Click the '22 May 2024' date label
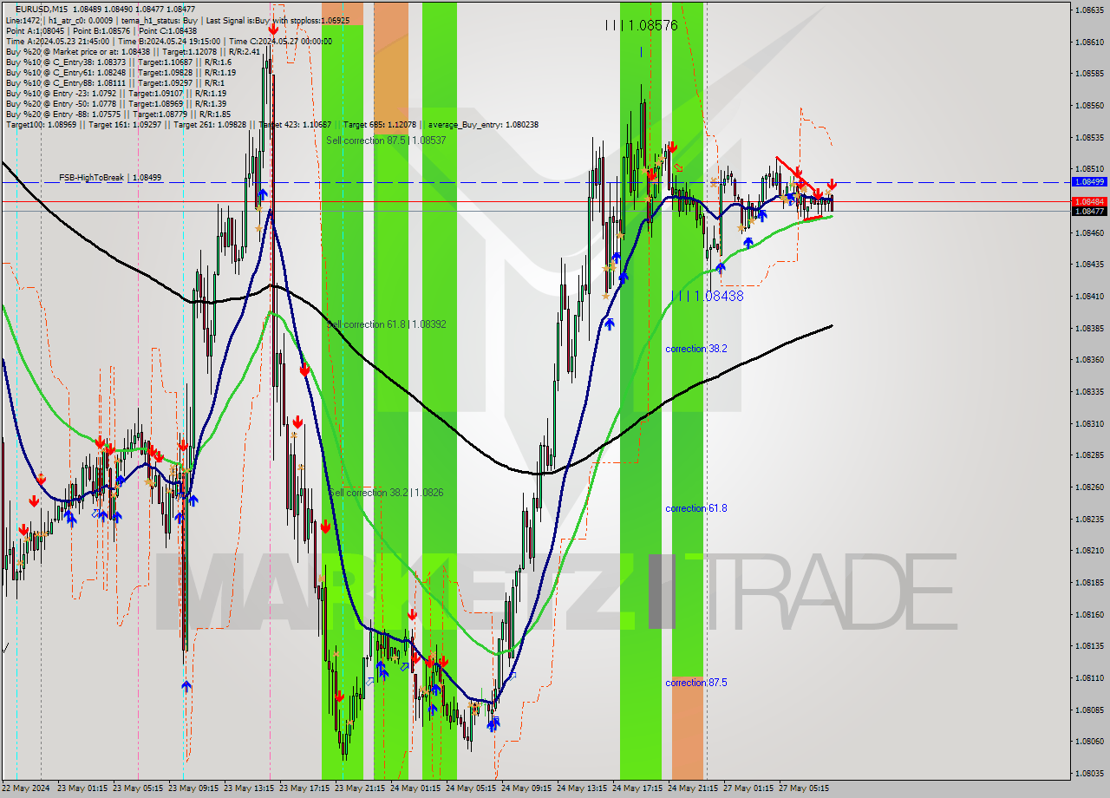The height and width of the screenshot is (798, 1110). (x=26, y=788)
